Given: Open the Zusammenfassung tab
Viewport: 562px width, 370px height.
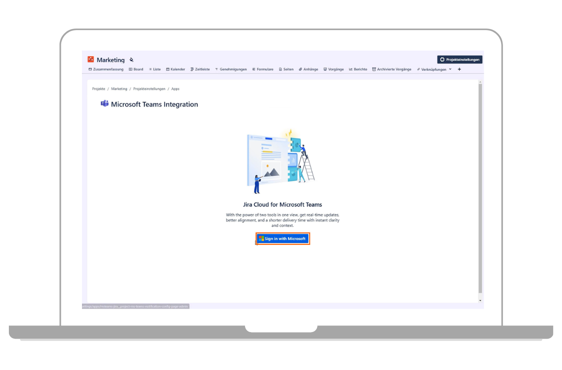Looking at the screenshot, I should coord(106,69).
